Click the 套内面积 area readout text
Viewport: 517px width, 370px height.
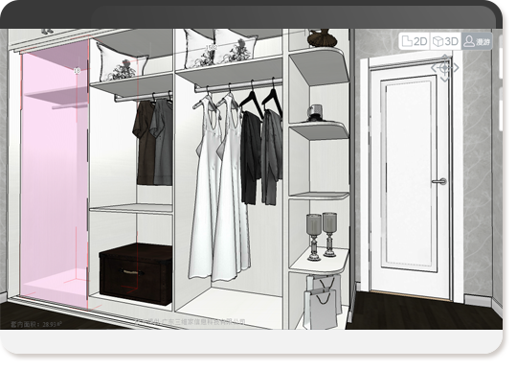[36, 324]
